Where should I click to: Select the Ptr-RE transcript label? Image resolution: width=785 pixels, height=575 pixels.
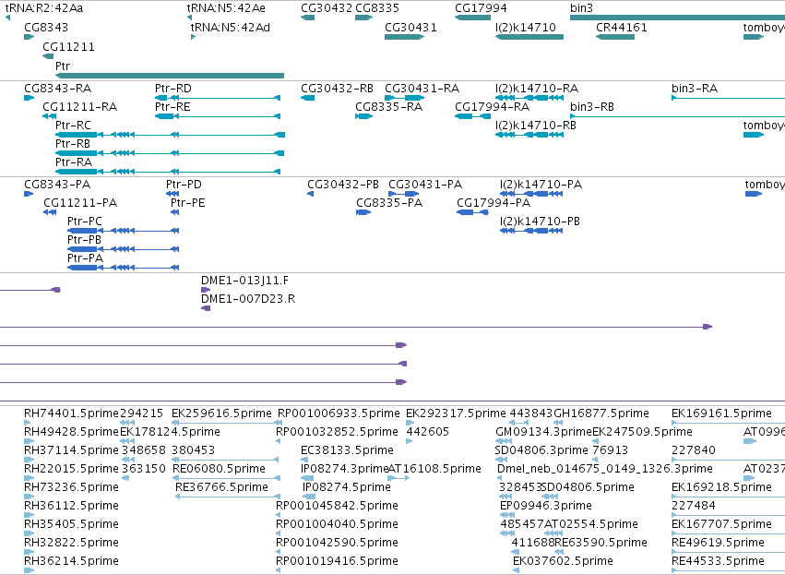click(x=172, y=107)
